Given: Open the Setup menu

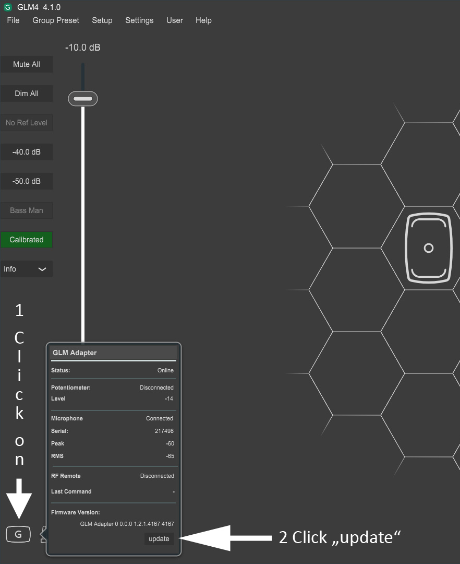Looking at the screenshot, I should 102,20.
